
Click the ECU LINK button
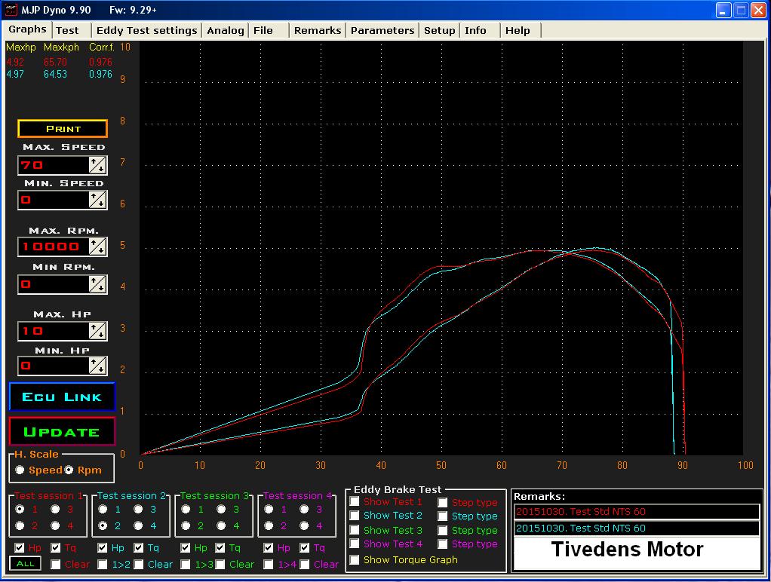click(x=62, y=397)
